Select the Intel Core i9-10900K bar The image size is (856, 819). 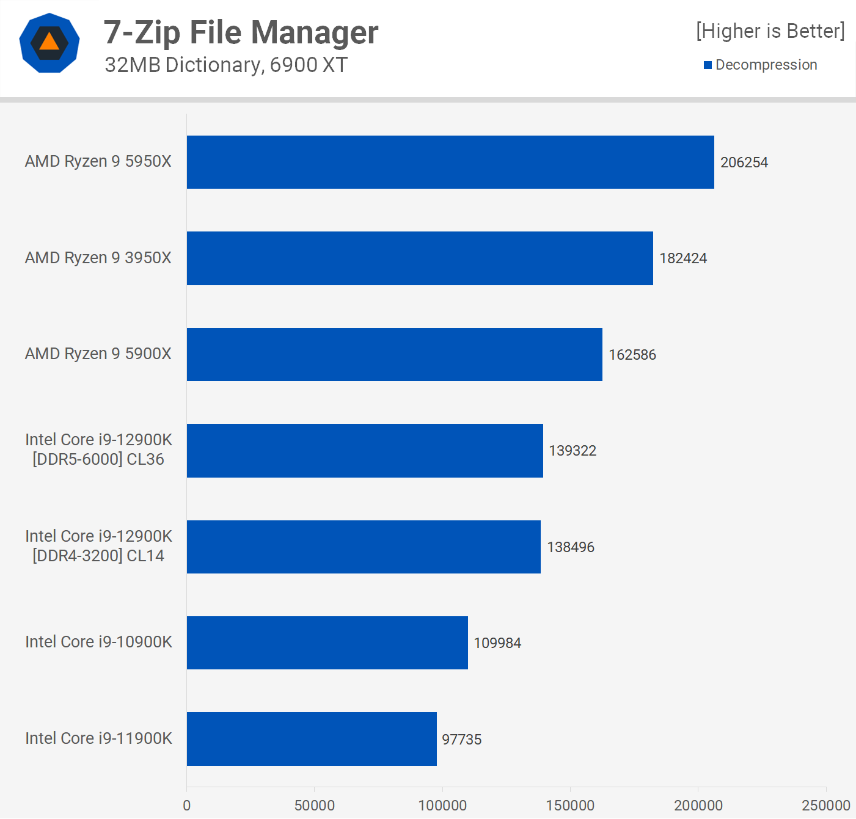tap(327, 643)
